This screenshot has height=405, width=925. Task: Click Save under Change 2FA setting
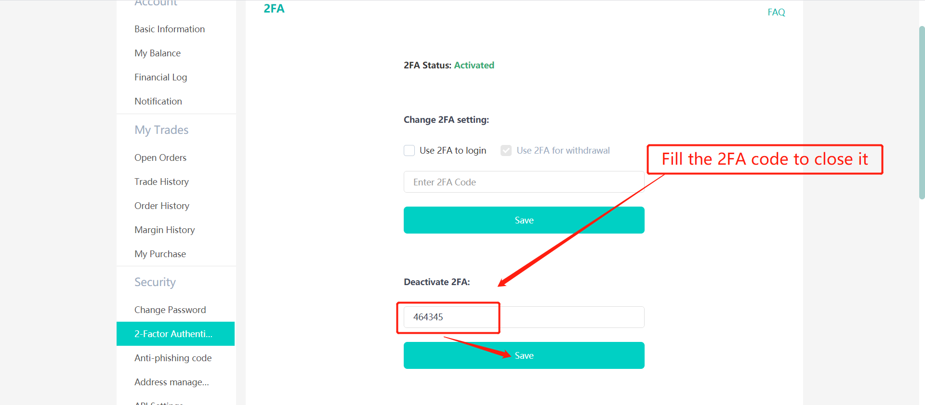tap(524, 220)
